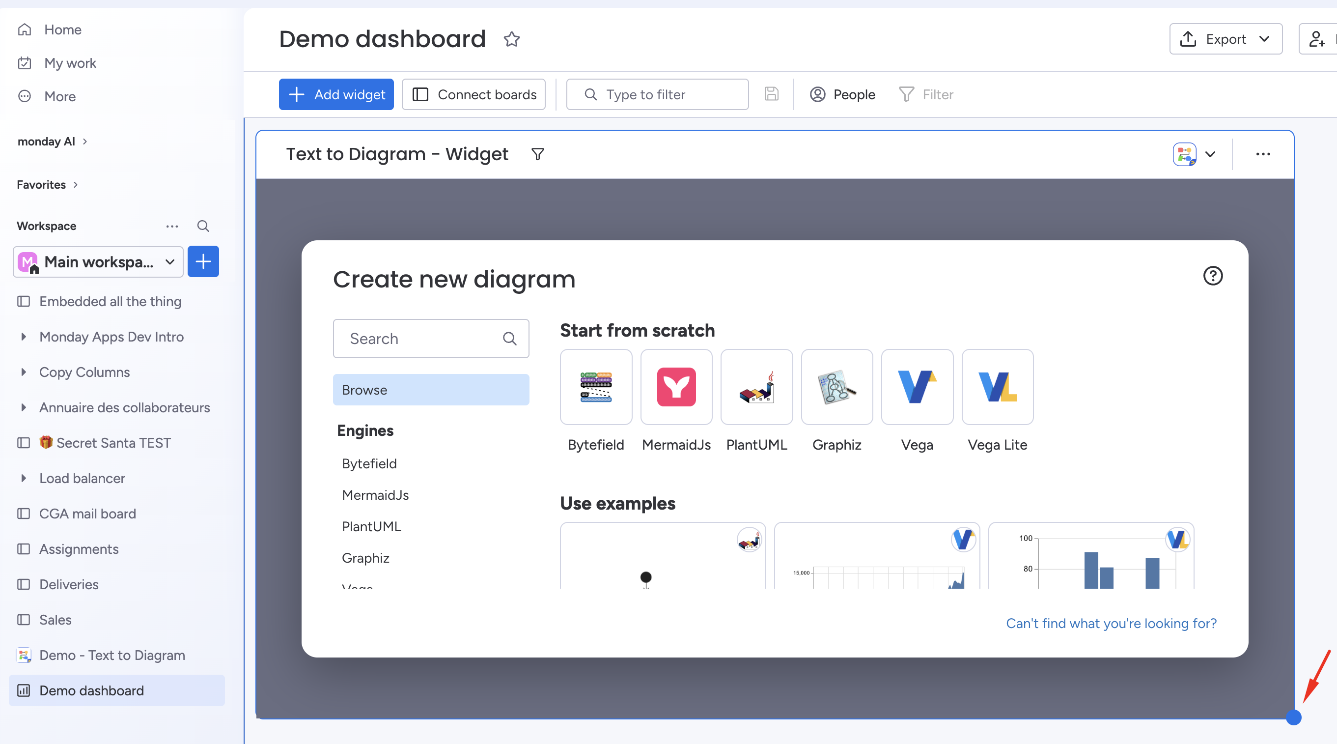Open the Vega area chart example
This screenshot has width=1337, height=744.
(877, 555)
